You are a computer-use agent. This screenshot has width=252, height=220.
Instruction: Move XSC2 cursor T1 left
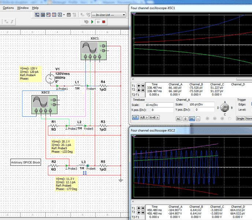tap(138, 208)
